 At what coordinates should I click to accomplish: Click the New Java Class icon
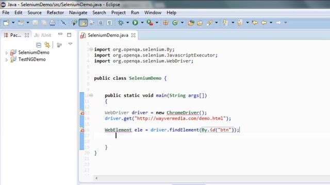(175, 23)
